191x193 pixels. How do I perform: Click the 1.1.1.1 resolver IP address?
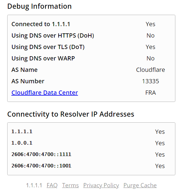coord(22,132)
